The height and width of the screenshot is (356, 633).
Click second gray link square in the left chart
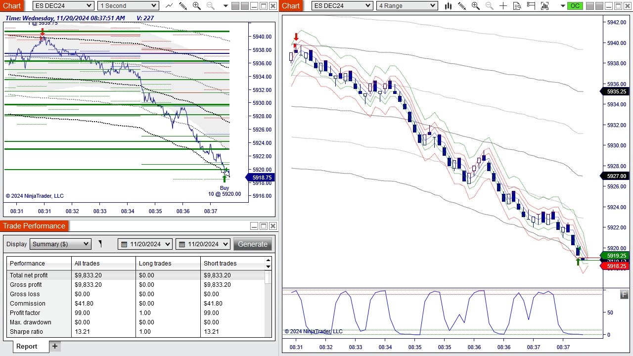[x=245, y=6]
